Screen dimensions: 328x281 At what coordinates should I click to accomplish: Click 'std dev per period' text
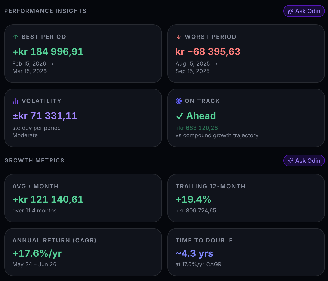tap(37, 128)
